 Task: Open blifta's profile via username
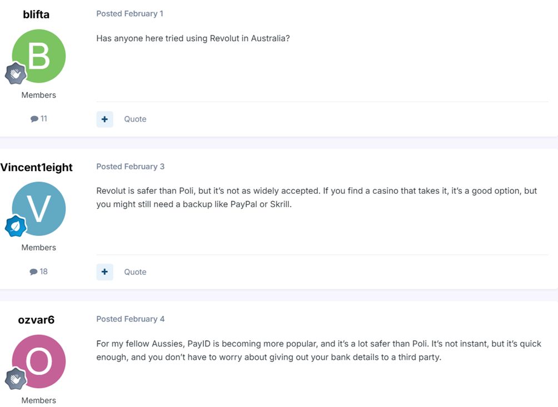pos(36,14)
